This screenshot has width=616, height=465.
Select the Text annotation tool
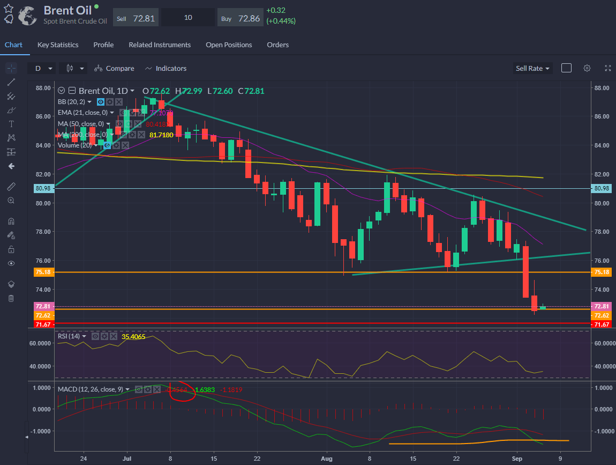11,124
